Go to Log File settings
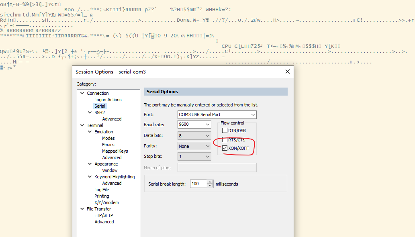 102,190
